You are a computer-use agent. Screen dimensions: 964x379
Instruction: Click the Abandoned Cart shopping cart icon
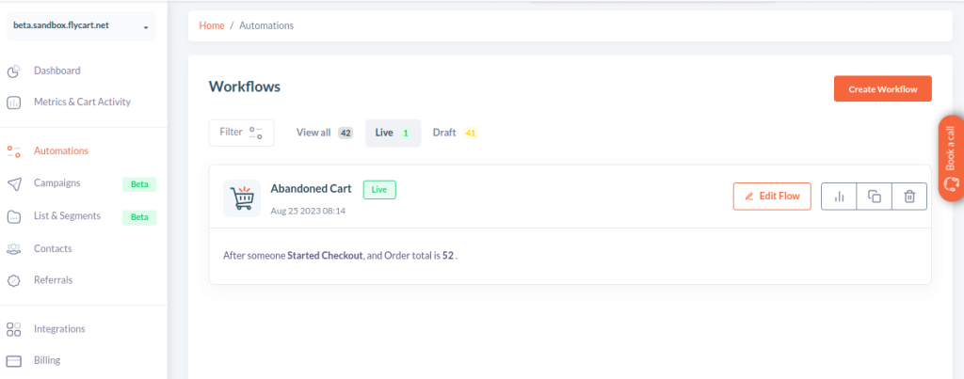(242, 197)
